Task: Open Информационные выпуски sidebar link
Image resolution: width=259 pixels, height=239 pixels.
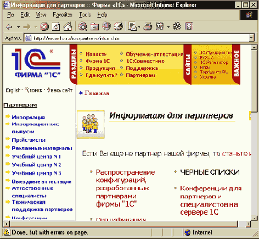Action: coord(35,127)
